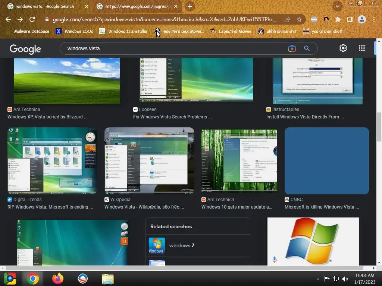382x286 pixels.
Task: Select the 'windows 7' related search
Action: (198, 246)
